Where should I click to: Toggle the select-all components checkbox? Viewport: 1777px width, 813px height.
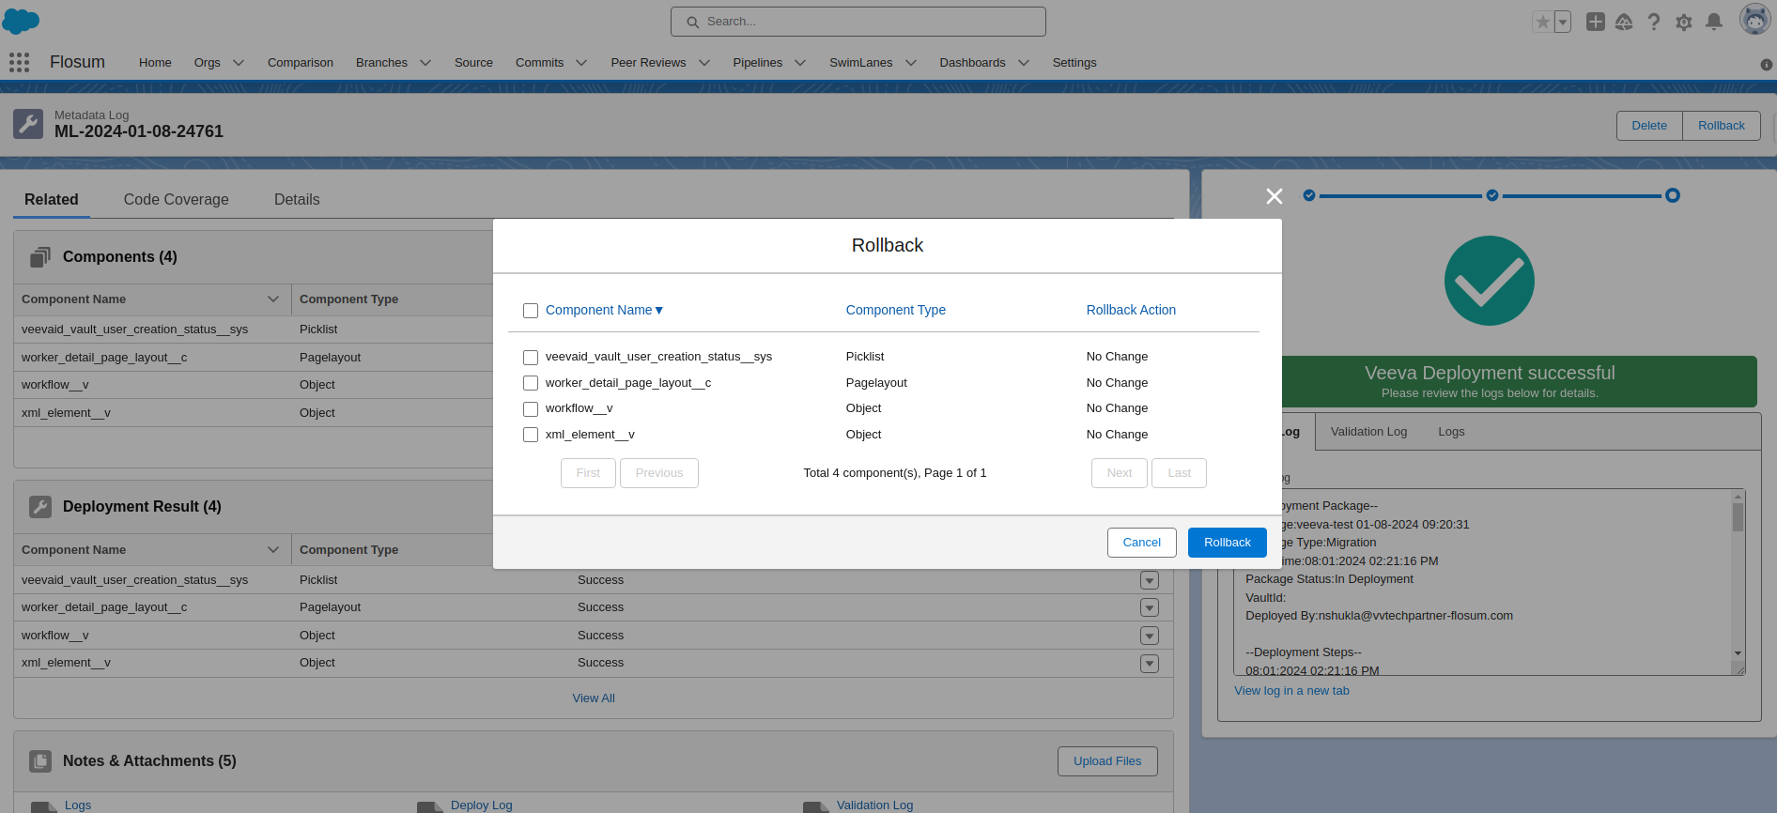coord(531,311)
